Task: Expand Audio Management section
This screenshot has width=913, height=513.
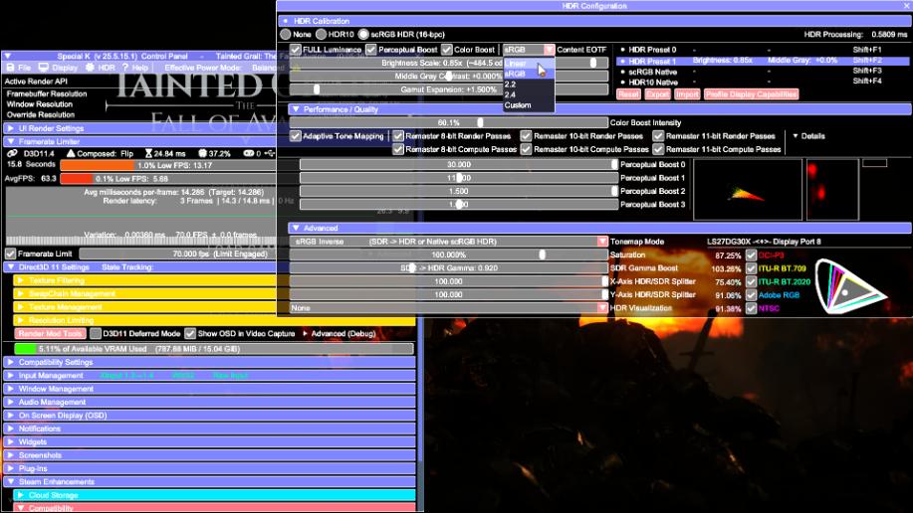Action: coord(209,403)
